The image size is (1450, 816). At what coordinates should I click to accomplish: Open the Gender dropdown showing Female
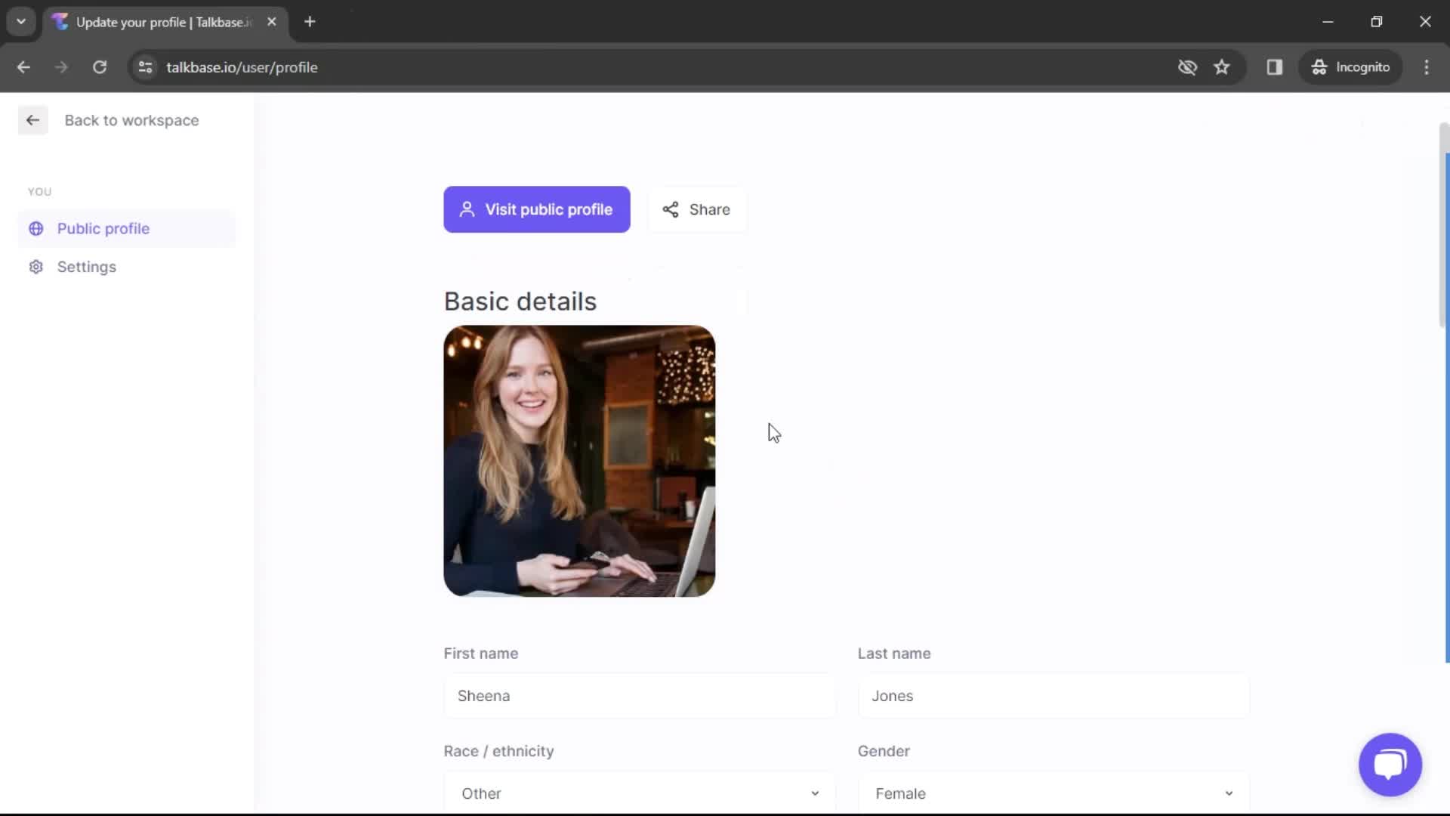coord(1053,792)
